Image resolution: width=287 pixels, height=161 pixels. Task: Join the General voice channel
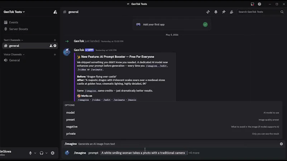(x=30, y=60)
